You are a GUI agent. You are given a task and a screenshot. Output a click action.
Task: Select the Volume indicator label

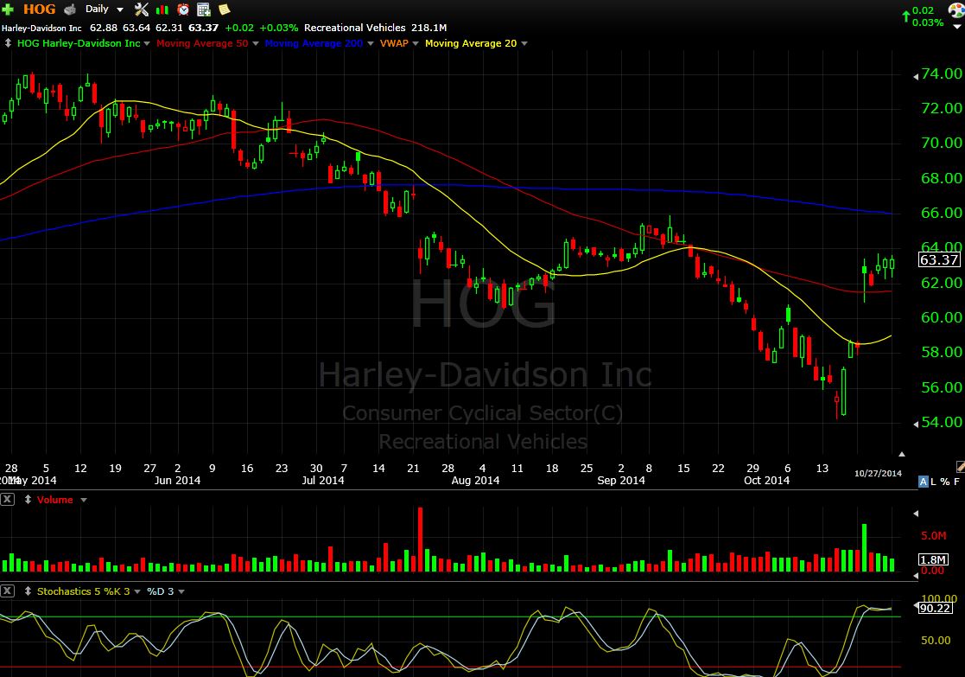coord(54,500)
